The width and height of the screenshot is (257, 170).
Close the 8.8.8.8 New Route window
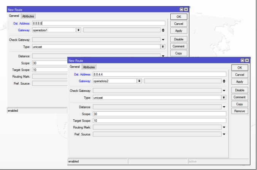pos(186,10)
